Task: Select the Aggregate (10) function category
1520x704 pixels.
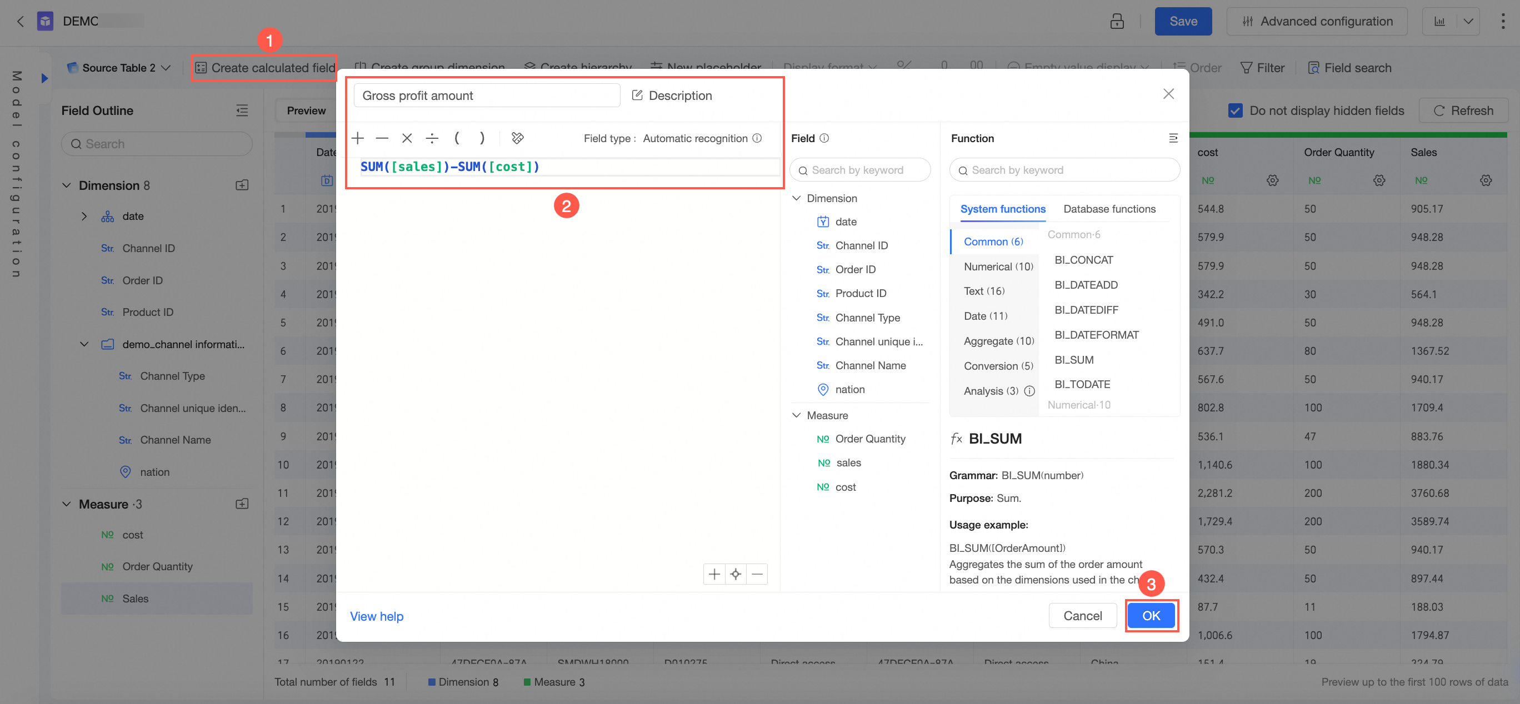Action: (998, 341)
